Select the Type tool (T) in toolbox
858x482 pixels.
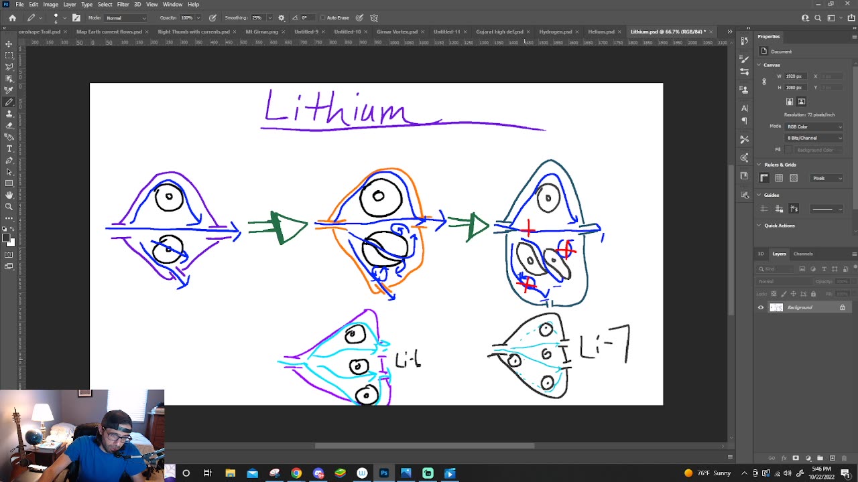pyautogui.click(x=9, y=149)
